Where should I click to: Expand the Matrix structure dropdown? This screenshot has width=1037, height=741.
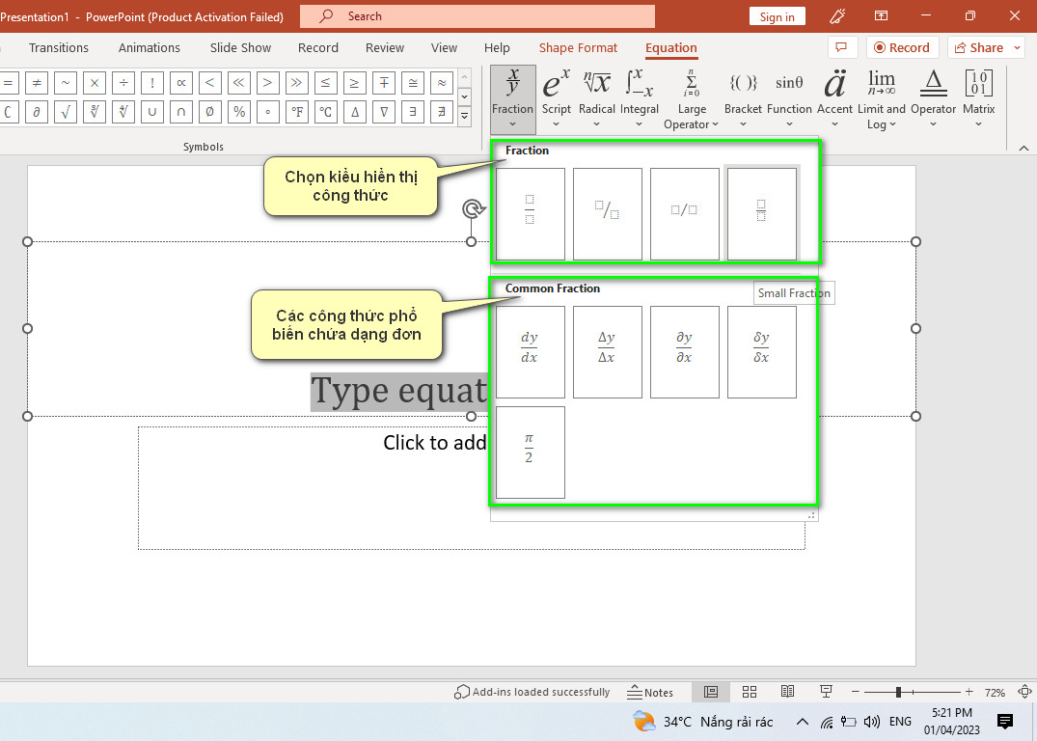(x=978, y=99)
